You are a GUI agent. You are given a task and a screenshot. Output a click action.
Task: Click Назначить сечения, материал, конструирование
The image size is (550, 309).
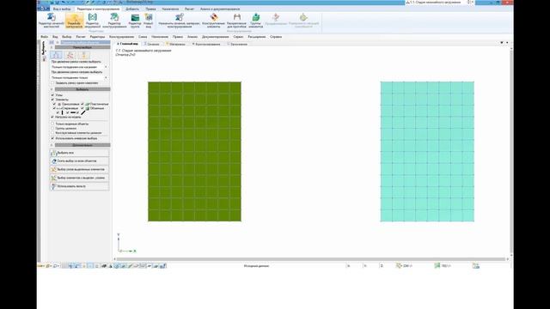180,21
